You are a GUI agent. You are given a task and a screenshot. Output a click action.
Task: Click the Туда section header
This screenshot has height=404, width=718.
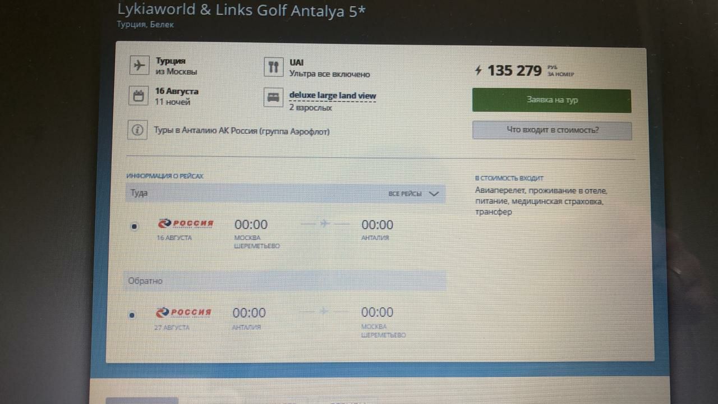coord(285,193)
